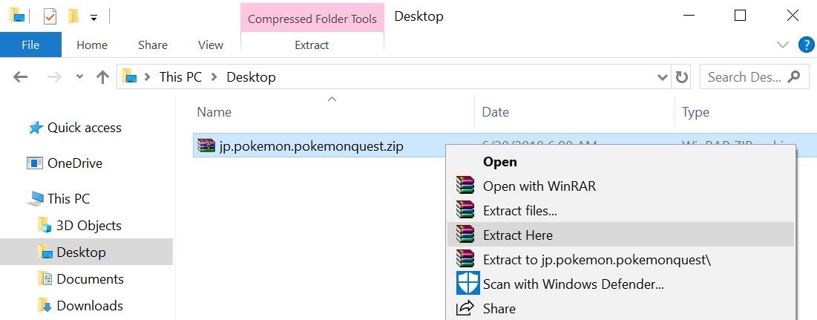Expand the ribbon with the chevron
Viewport: 817px width, 320px height.
point(783,45)
